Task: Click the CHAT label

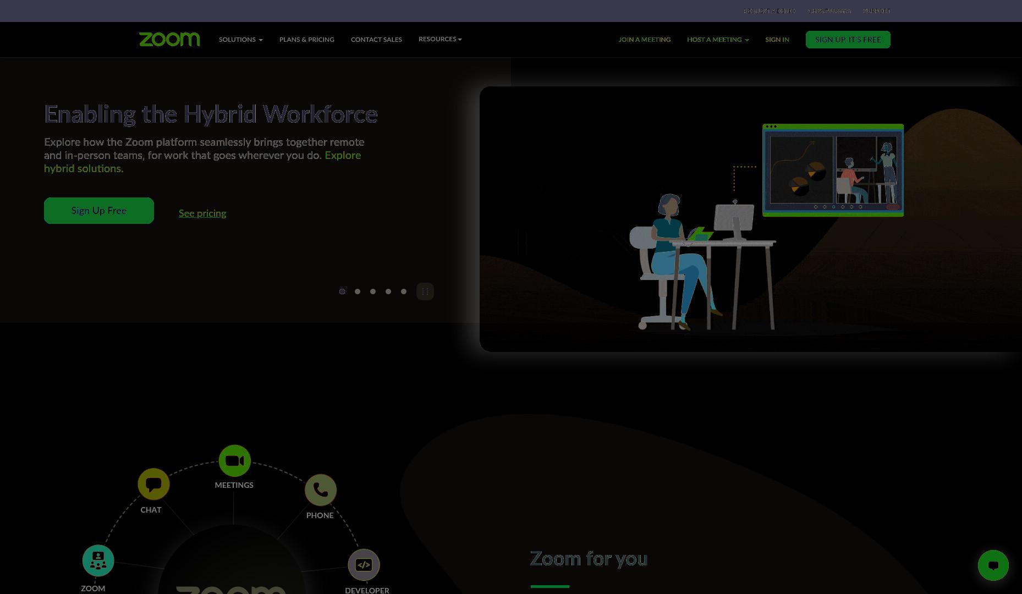Action: pyautogui.click(x=151, y=510)
